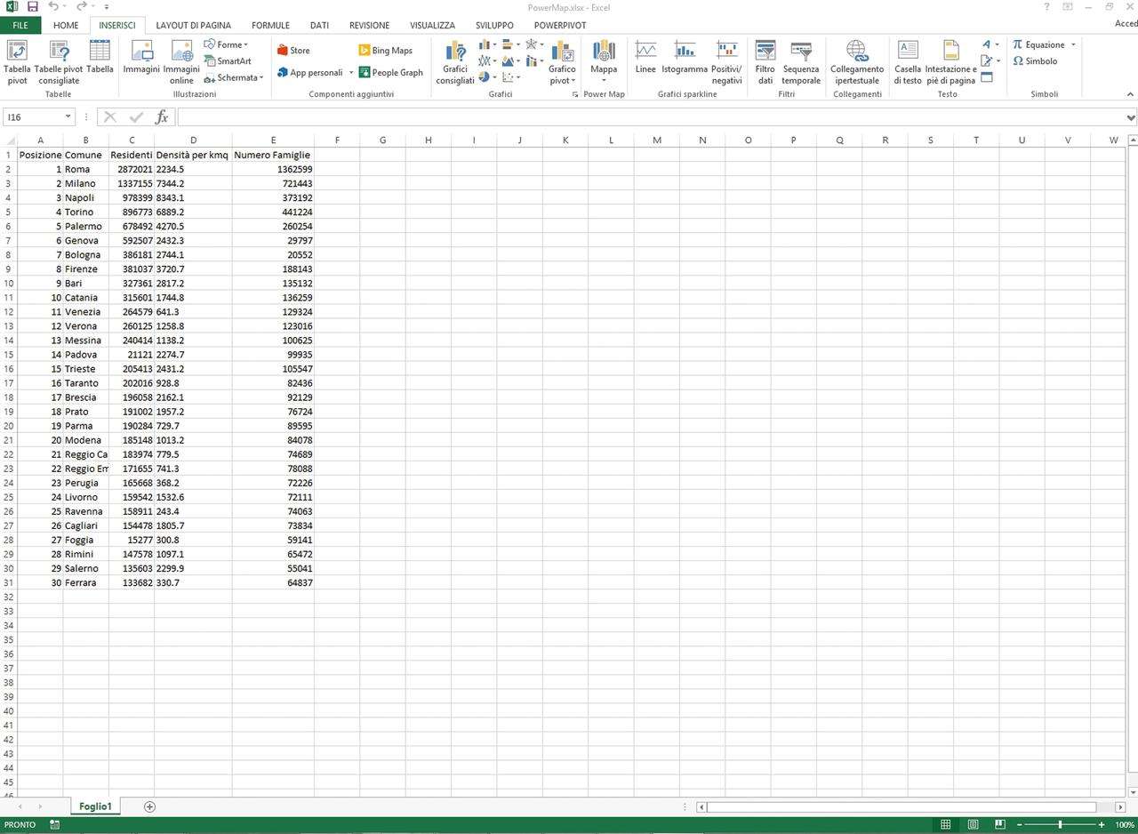1138x834 pixels.
Task: Add a new sheet with plus button
Action: (149, 806)
